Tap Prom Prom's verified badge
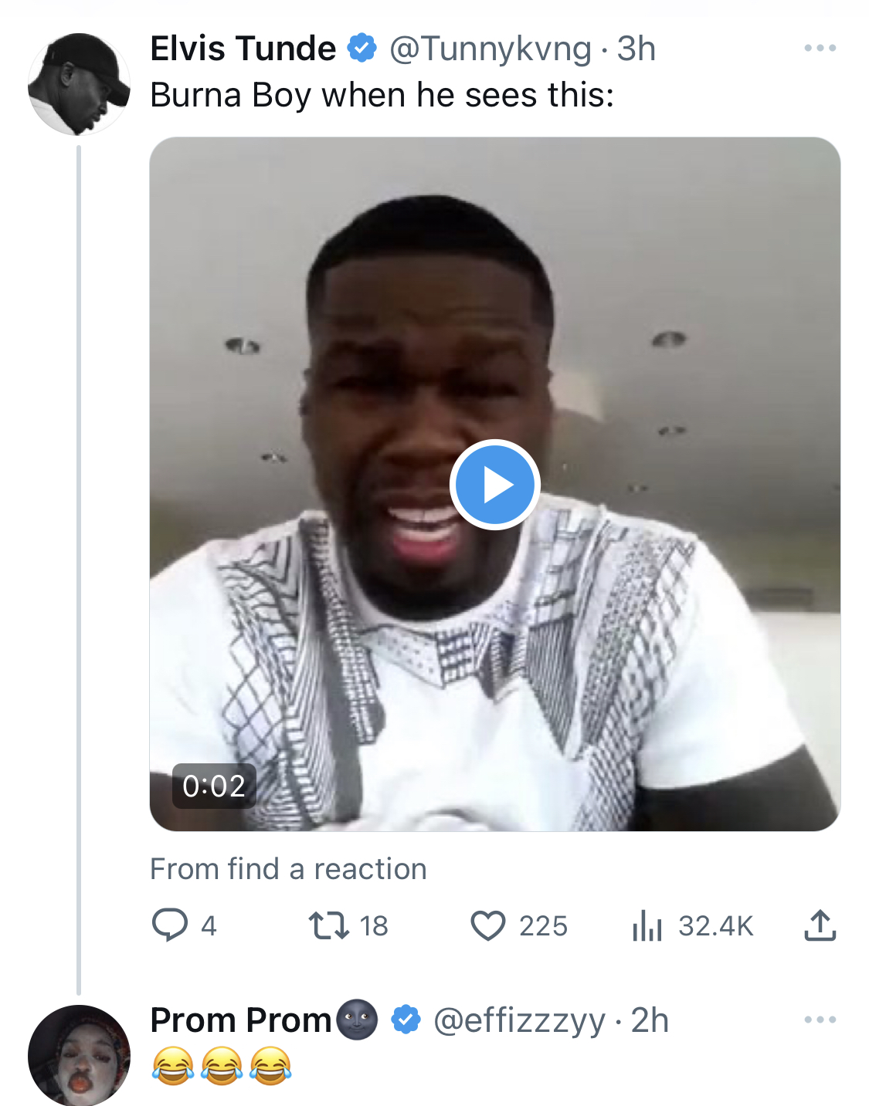 pos(406,1020)
